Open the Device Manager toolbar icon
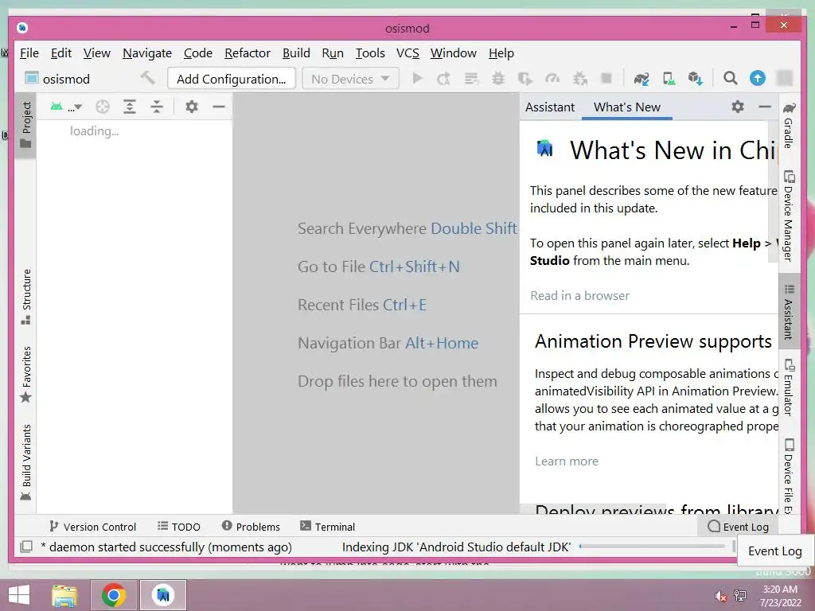This screenshot has width=815, height=611. (x=669, y=79)
